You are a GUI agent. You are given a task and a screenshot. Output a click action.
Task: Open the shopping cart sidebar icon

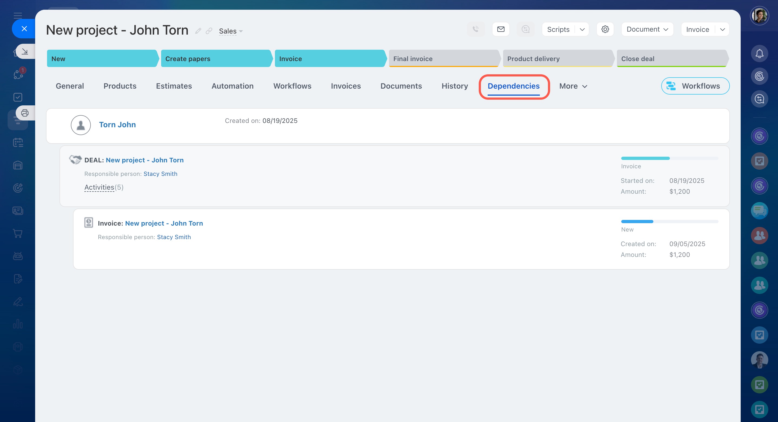coord(18,233)
